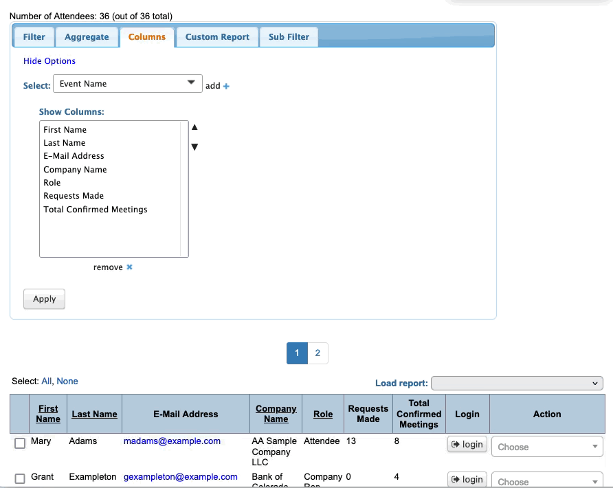Open the Load report dropdown
The image size is (613, 488).
click(x=516, y=384)
